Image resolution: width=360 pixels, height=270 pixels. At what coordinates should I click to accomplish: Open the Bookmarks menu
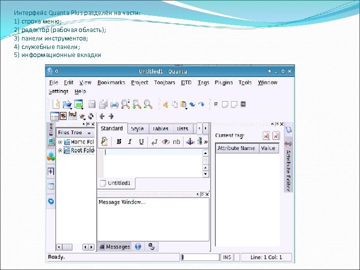tap(111, 82)
